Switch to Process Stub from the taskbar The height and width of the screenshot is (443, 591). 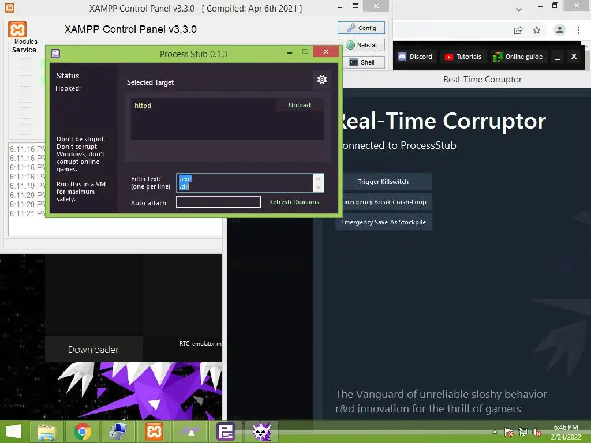(226, 431)
